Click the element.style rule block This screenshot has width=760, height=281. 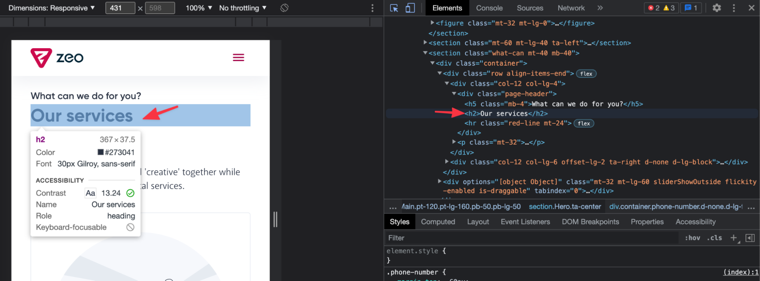[416, 256]
